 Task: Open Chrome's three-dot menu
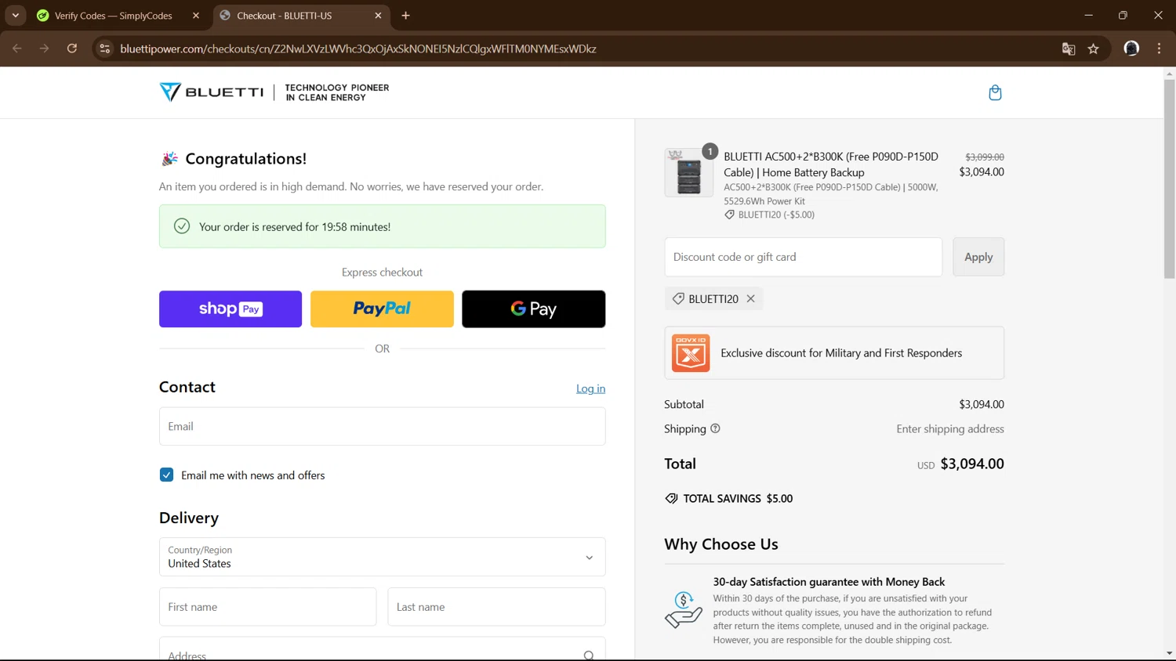(1160, 49)
